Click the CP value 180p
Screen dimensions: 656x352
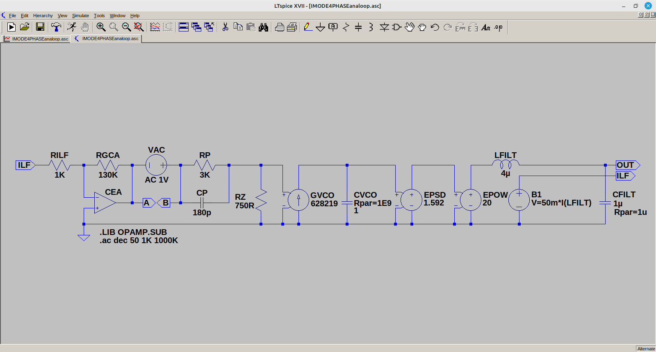click(202, 213)
